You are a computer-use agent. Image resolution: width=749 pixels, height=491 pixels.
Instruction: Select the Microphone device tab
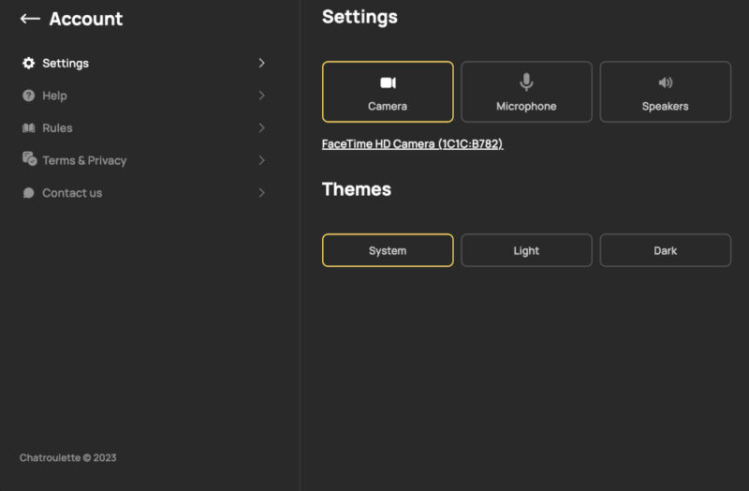[526, 92]
